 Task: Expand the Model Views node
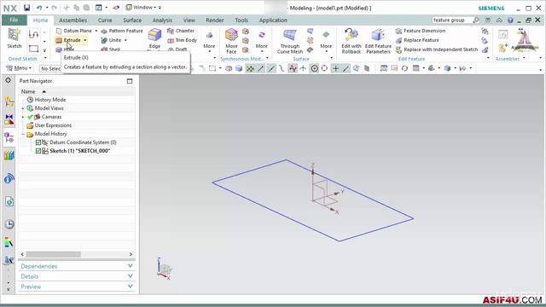tap(23, 108)
